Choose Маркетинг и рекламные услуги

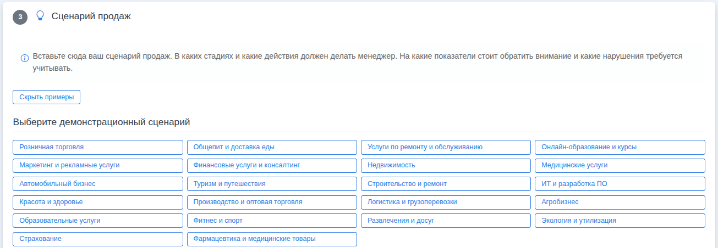click(97, 165)
